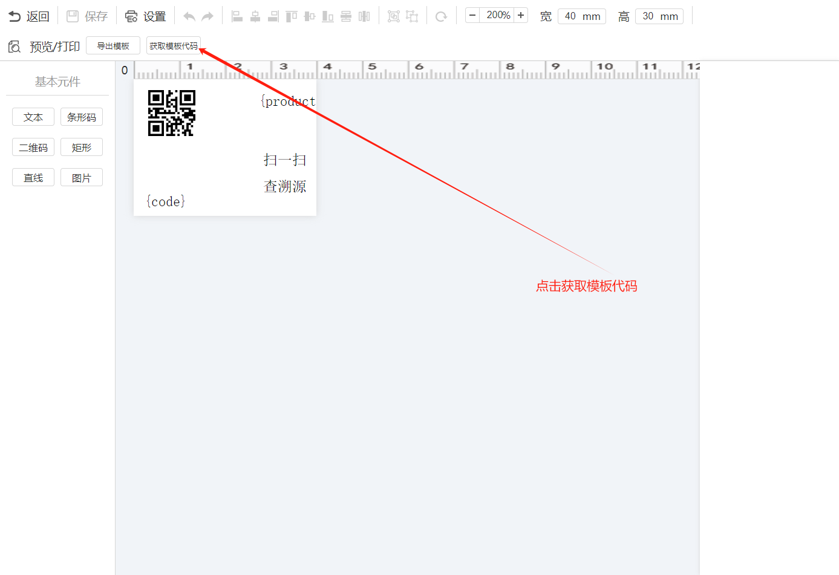This screenshot has width=839, height=575.
Task: Click the distribute vertically icon
Action: (346, 16)
